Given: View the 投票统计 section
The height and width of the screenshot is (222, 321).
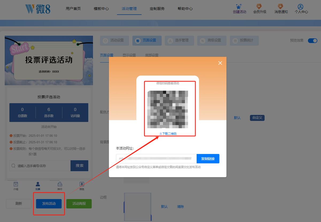Looking at the screenshot, I should coord(244,41).
